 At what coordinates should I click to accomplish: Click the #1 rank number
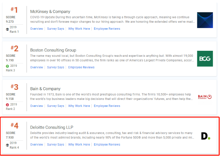[14, 10]
